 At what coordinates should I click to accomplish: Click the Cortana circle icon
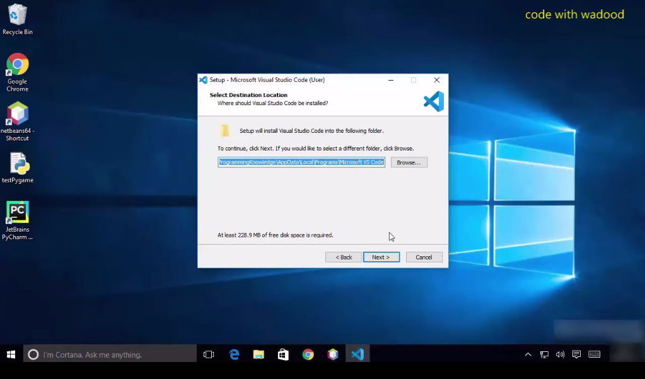click(33, 354)
